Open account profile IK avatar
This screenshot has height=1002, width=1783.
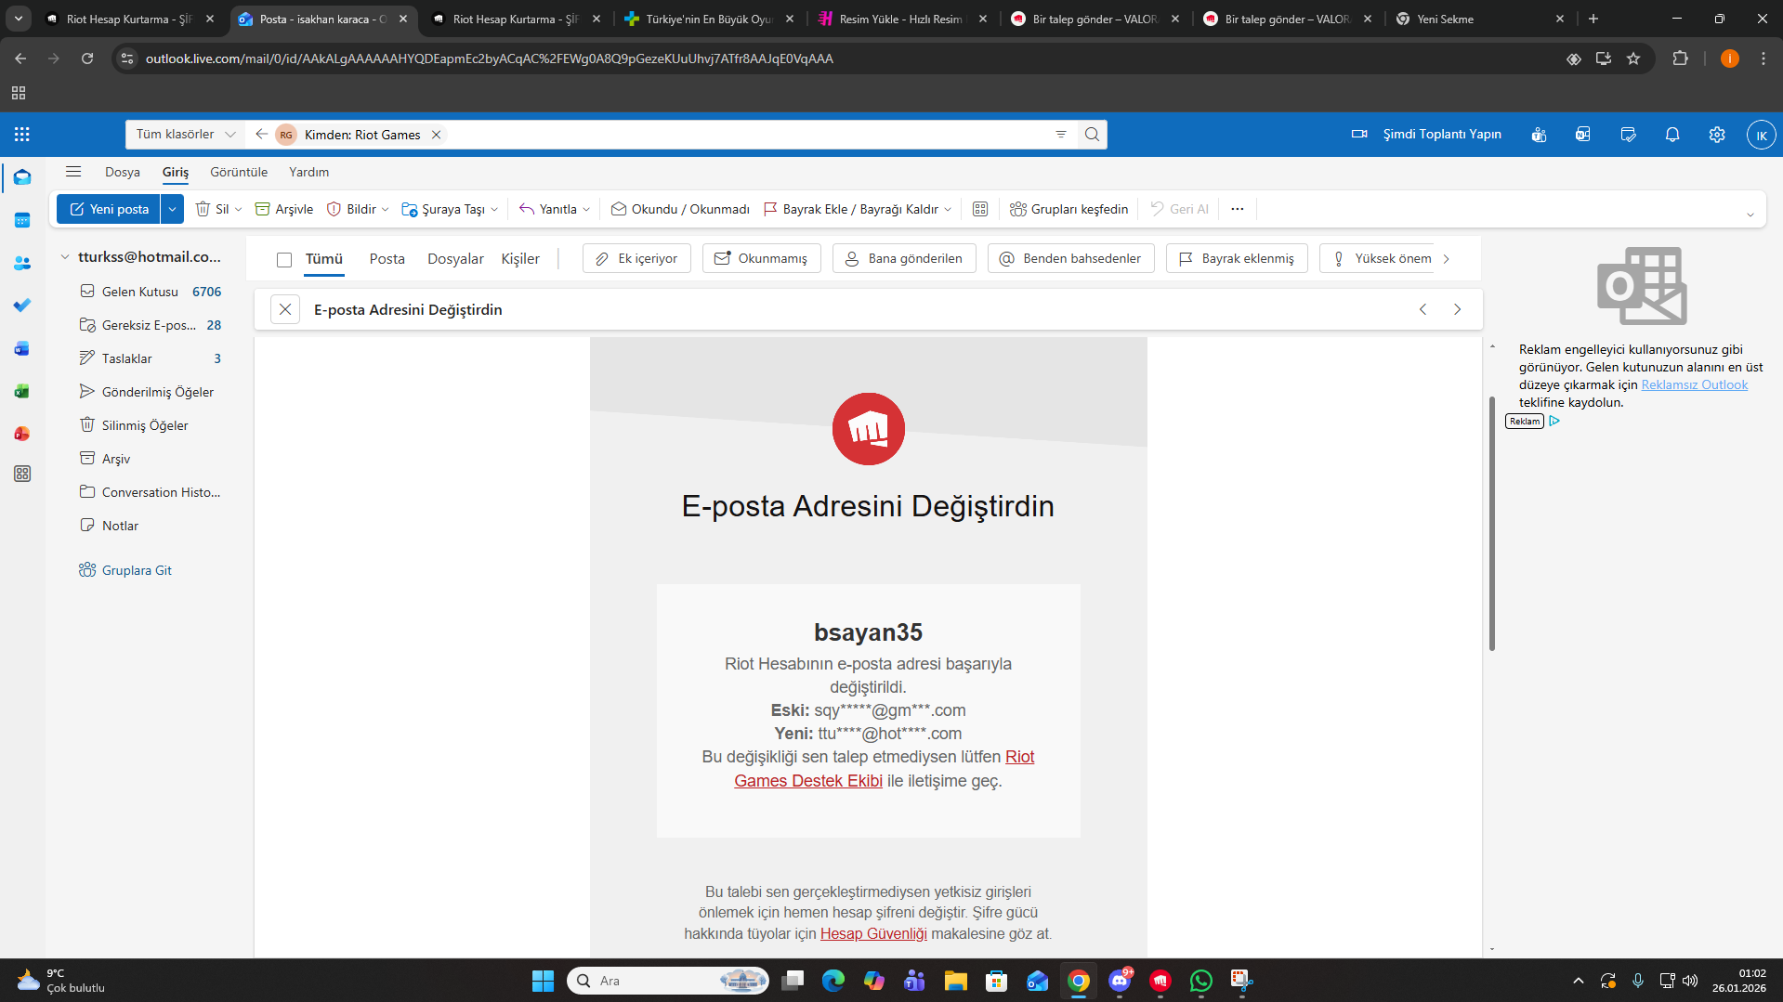[1761, 135]
